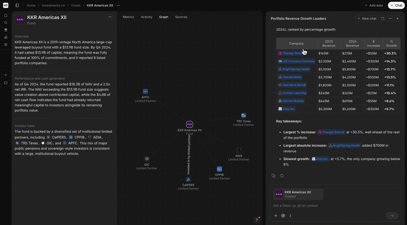Open the bank building icon in sidebar

tap(6, 30)
